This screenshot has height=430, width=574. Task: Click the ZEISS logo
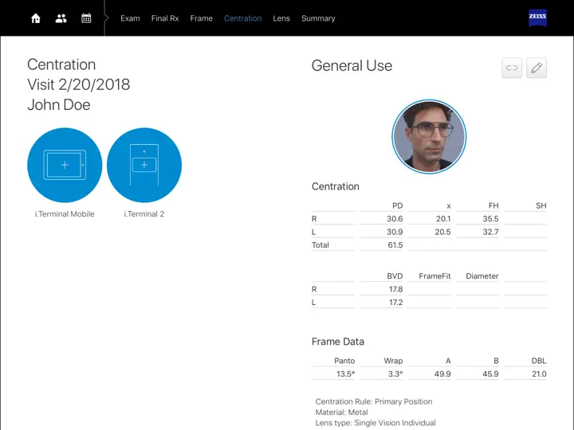click(x=537, y=18)
